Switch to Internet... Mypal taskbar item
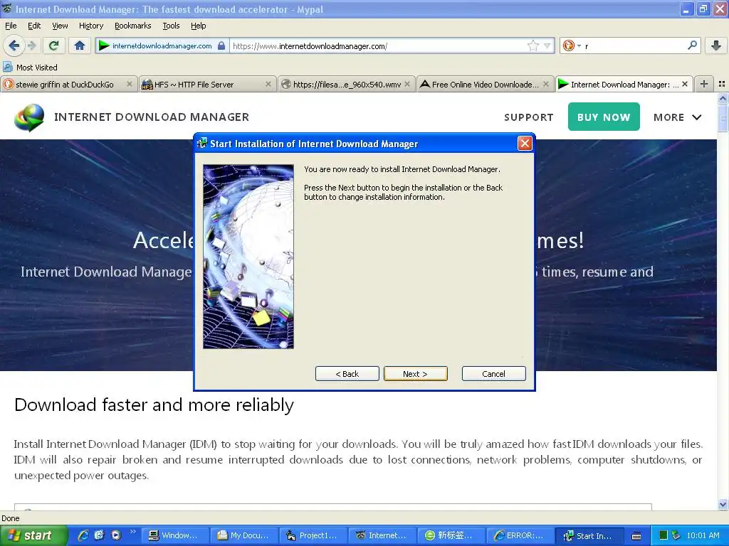729x546 pixels. (x=382, y=536)
